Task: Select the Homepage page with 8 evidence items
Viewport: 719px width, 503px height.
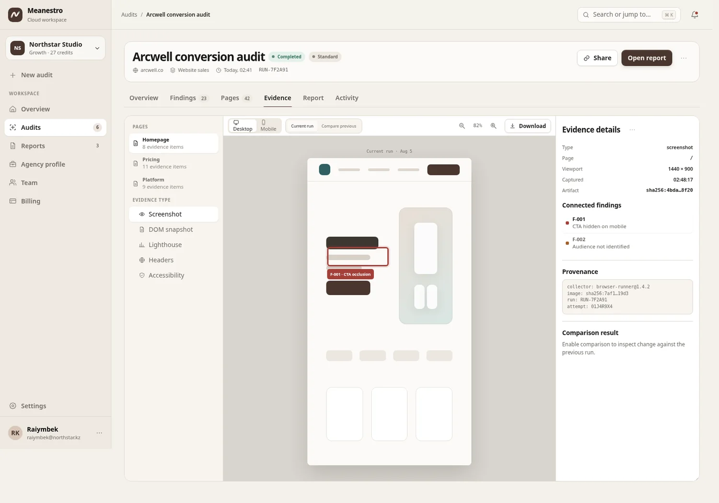Action: pyautogui.click(x=174, y=143)
